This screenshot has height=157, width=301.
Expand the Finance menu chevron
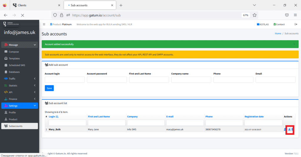35,99
